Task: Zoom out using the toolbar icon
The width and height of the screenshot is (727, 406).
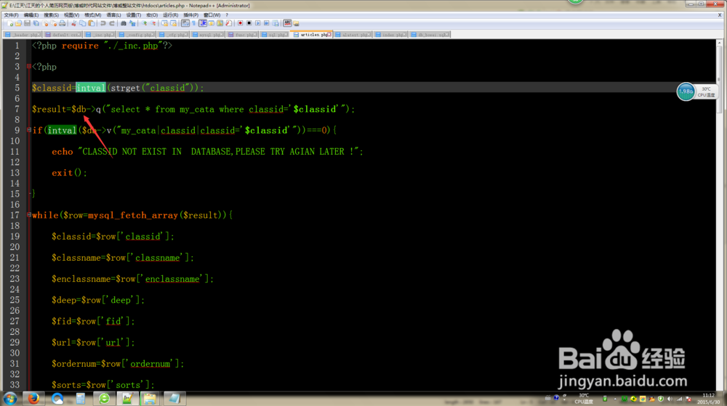Action: coord(154,23)
